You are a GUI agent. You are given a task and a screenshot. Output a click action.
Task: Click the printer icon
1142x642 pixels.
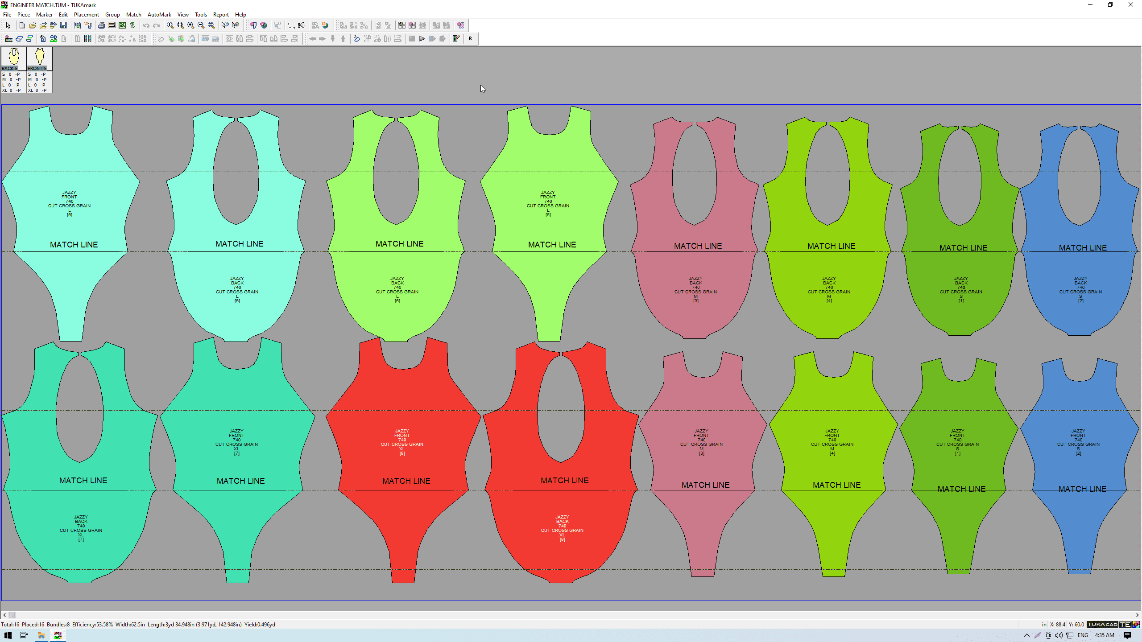(x=101, y=25)
